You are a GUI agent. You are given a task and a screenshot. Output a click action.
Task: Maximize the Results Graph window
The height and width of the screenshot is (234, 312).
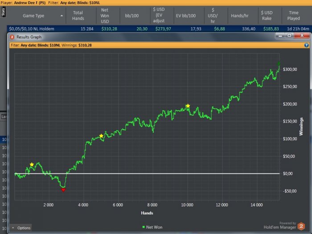coord(290,36)
